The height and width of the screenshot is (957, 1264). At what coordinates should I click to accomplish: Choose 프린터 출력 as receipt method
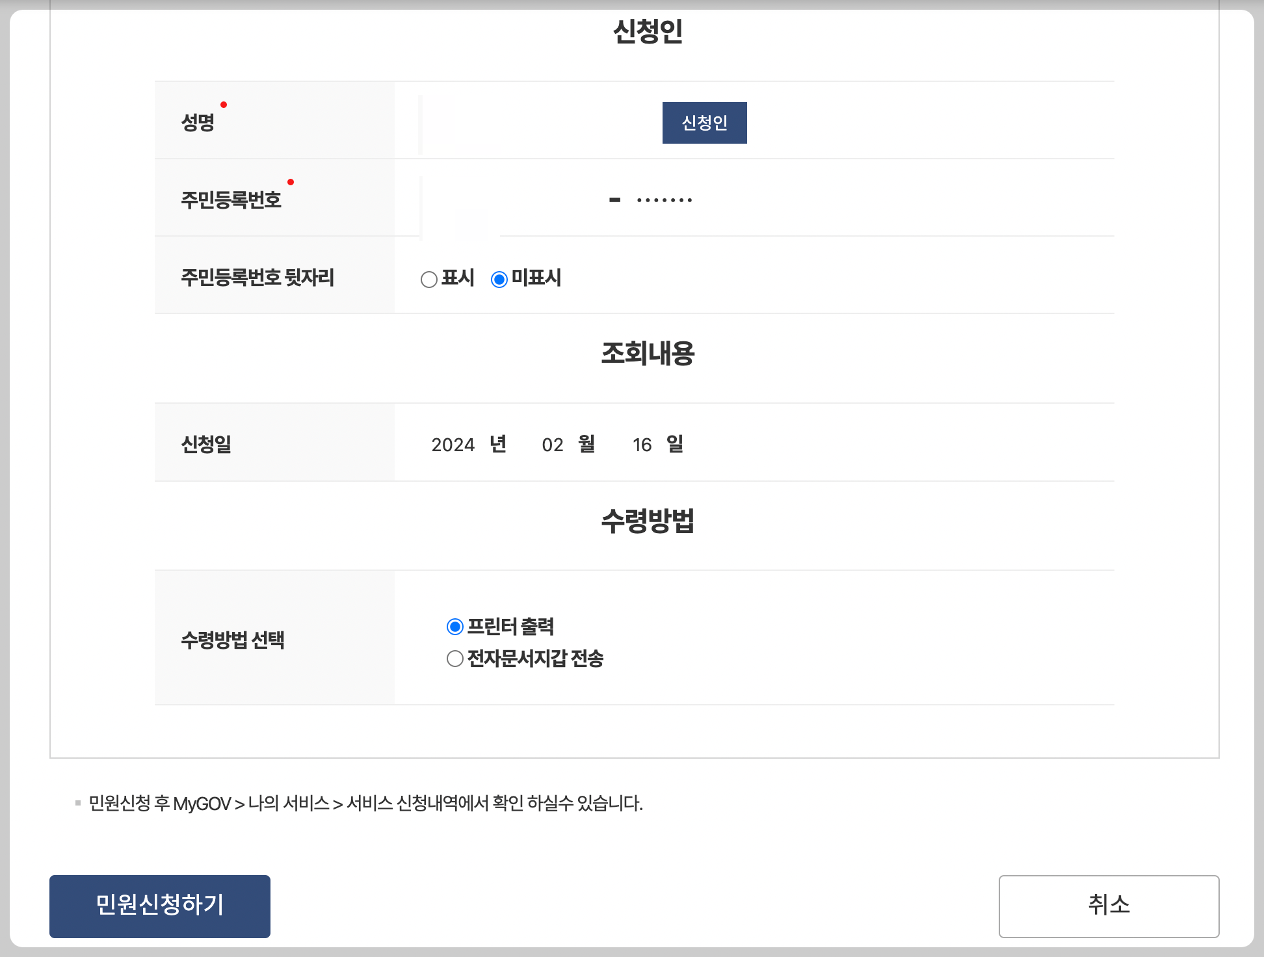pos(455,627)
